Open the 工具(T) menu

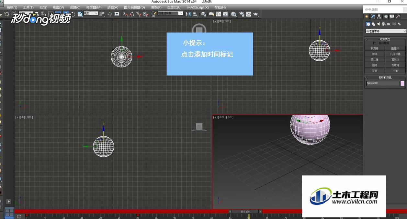pos(28,7)
